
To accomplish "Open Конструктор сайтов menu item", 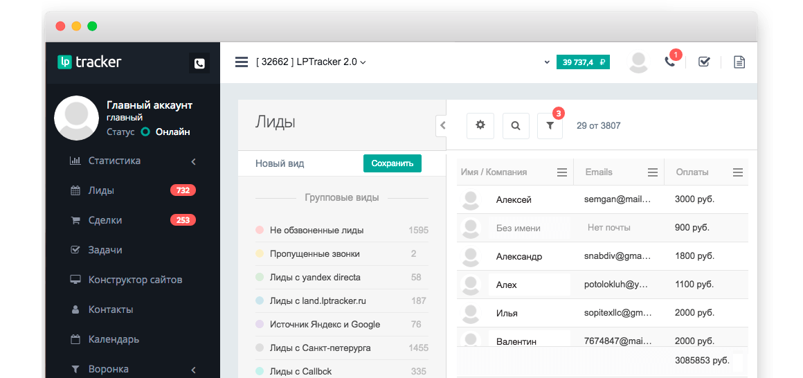I will click(135, 280).
